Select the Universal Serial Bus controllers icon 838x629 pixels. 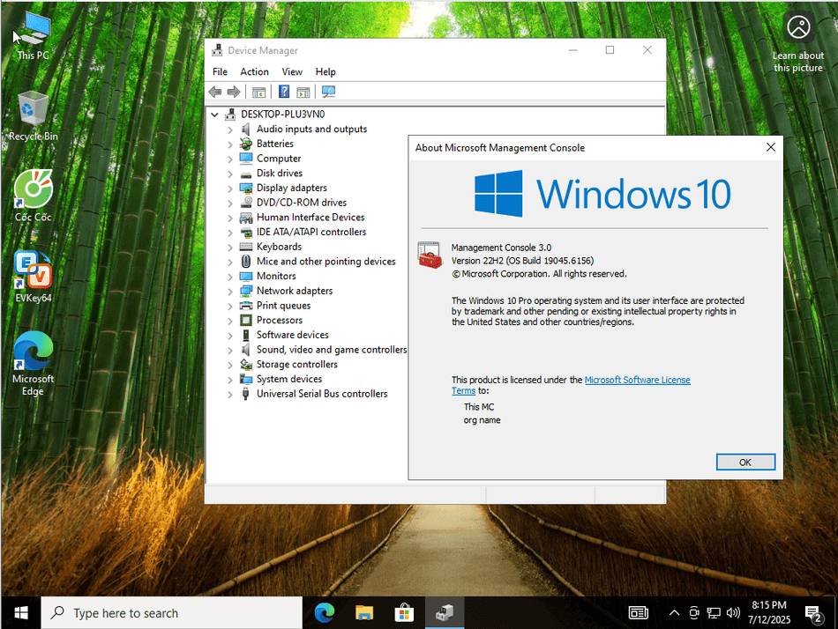pos(246,394)
